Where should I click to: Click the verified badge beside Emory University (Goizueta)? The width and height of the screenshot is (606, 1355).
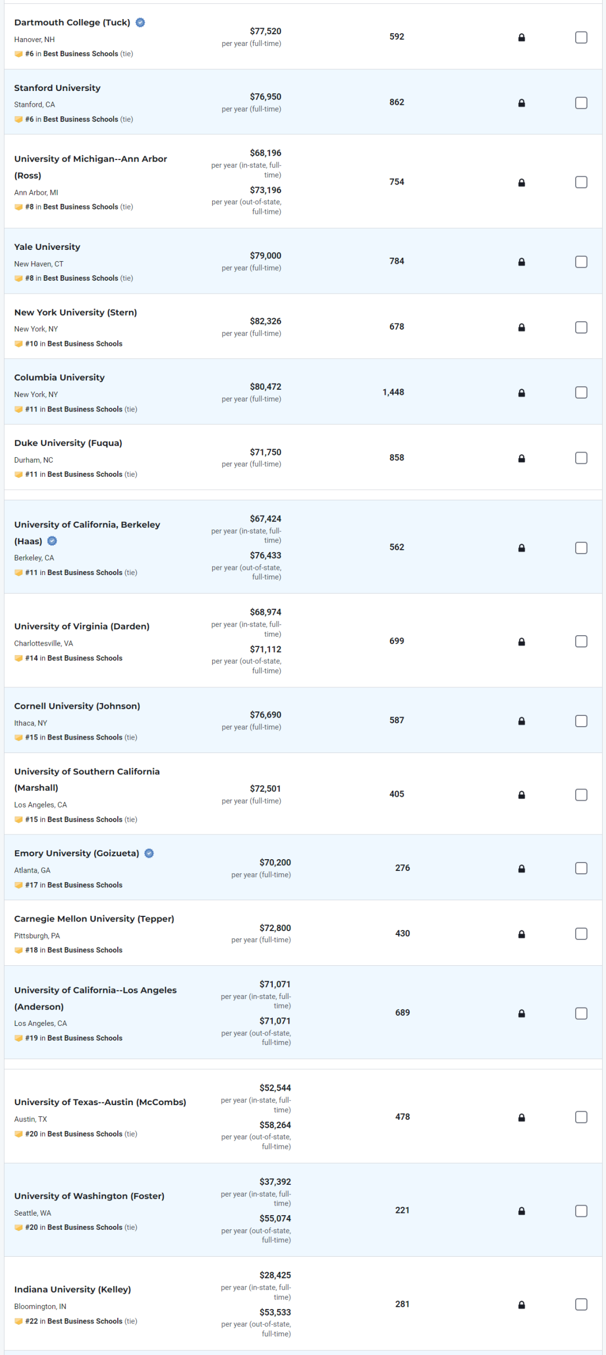(149, 853)
